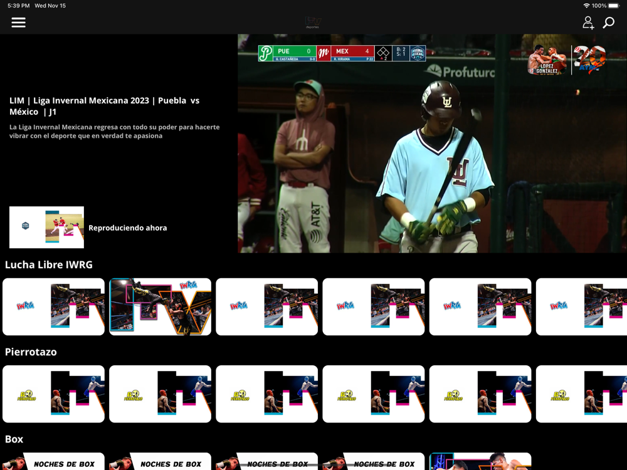Screen dimensions: 627x470
Task: Tap the 5:39 PM clock in status bar
Action: point(19,6)
